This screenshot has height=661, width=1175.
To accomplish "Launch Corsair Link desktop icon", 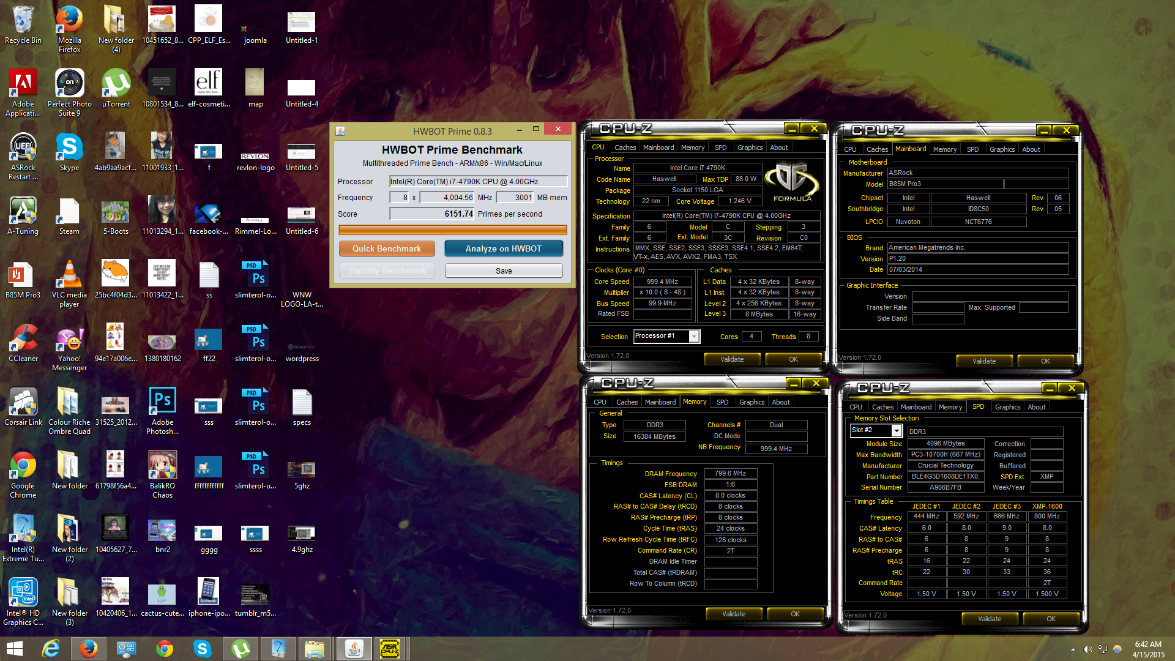I will [23, 406].
